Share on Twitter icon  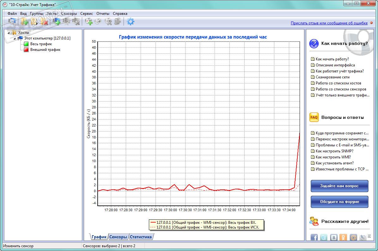click(324, 237)
